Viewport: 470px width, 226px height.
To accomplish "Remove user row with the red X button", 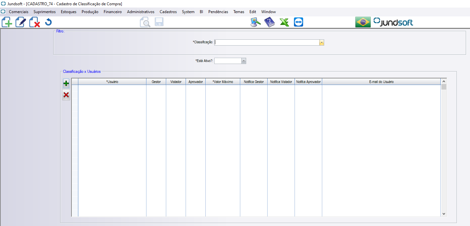I will click(66, 95).
